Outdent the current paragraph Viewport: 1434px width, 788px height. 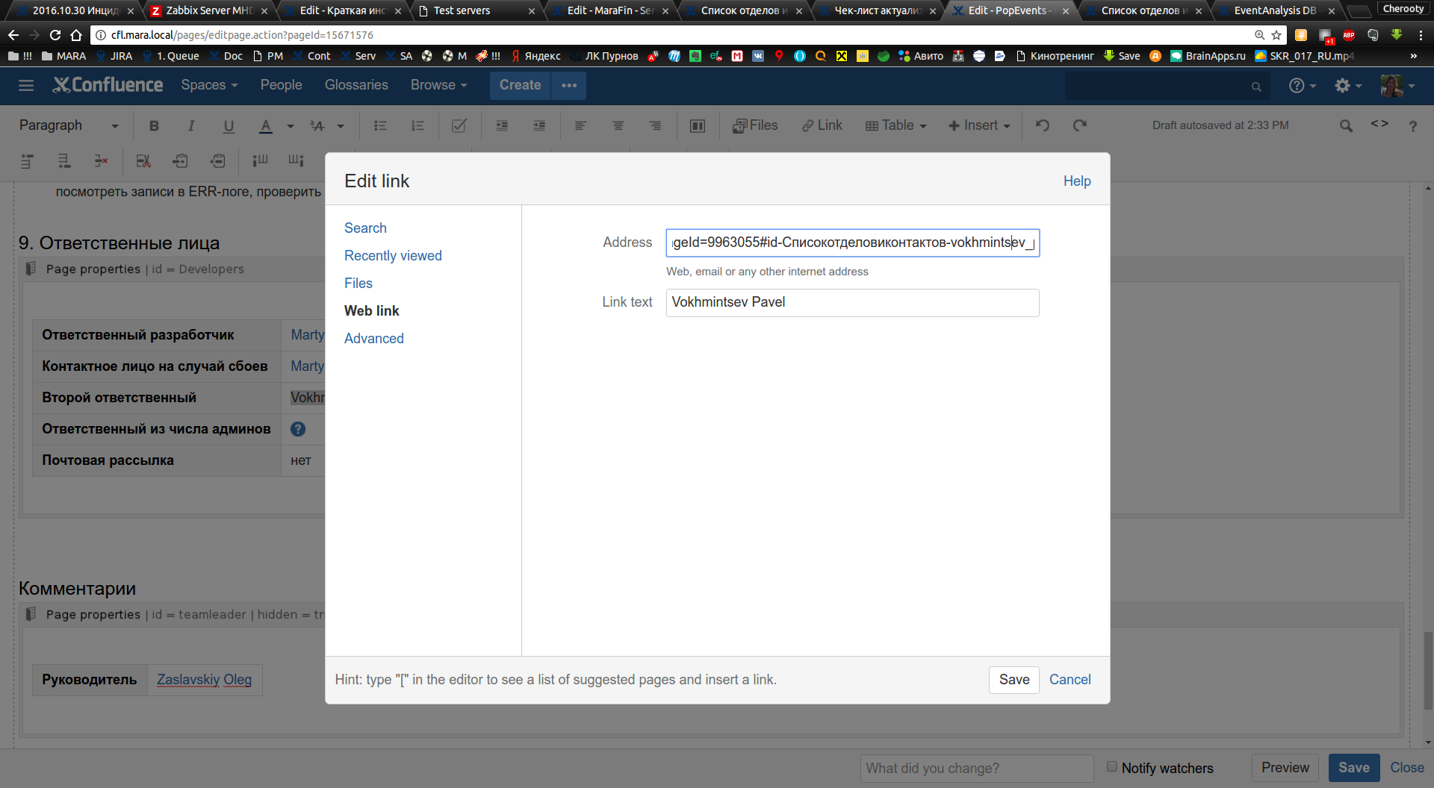[502, 125]
